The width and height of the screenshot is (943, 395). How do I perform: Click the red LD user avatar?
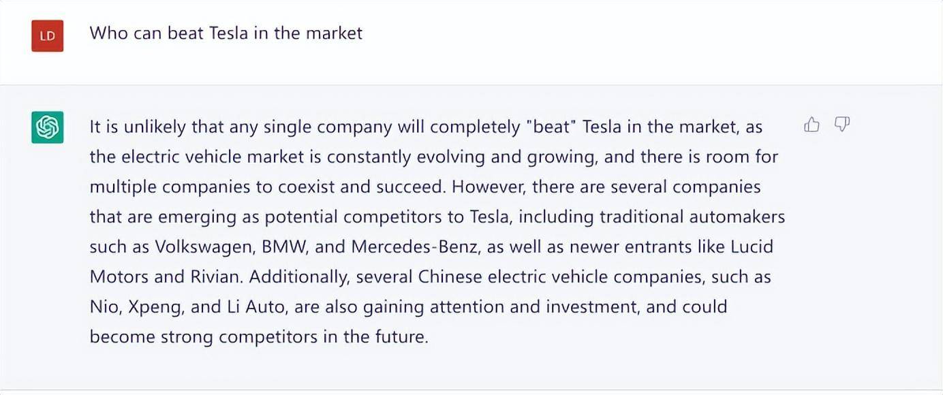[48, 36]
